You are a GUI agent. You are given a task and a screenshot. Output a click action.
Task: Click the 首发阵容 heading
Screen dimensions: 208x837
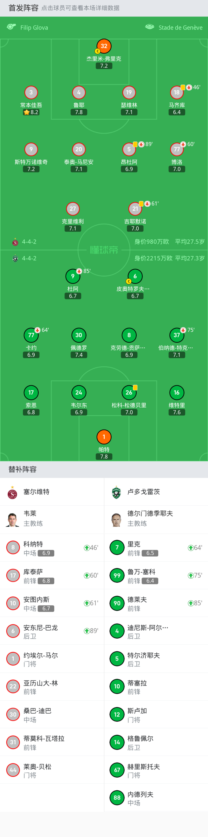[23, 8]
